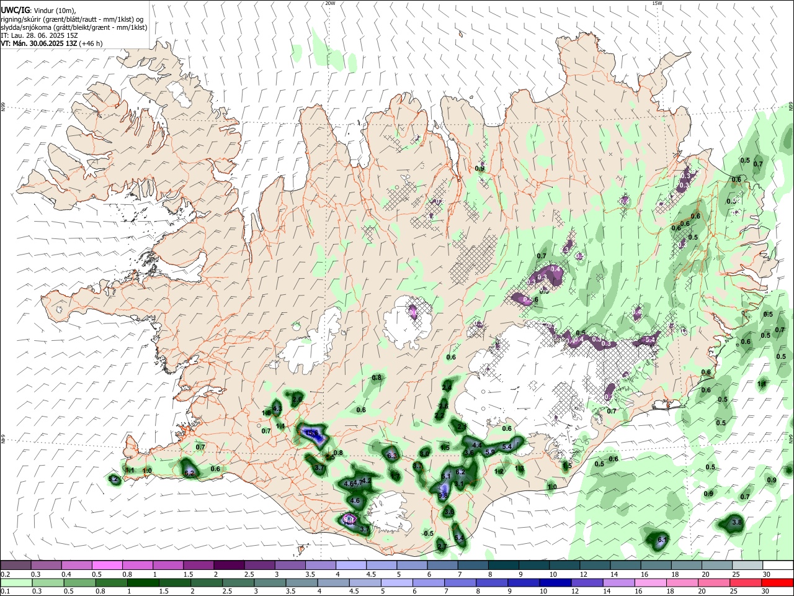The height and width of the screenshot is (596, 794).
Task: Click the dark purple-gray 0.2 snow legend swatch
Action: click(16, 566)
